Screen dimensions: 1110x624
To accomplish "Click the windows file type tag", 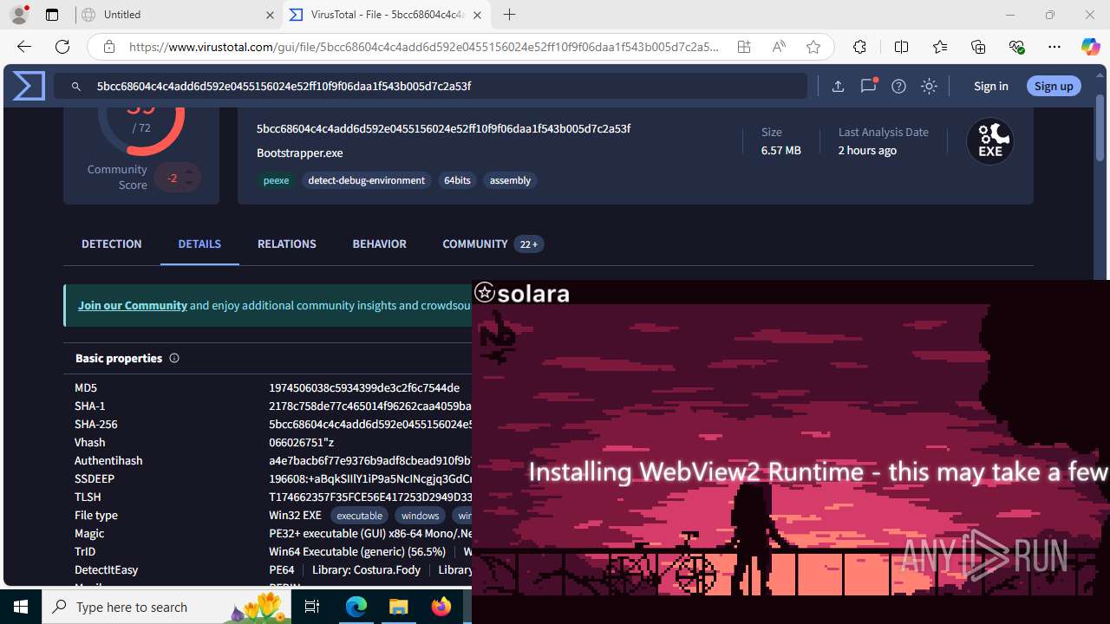I will (421, 516).
